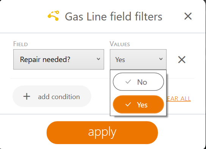
Task: Click the dialog title Gas Line field filters
Action: click(114, 17)
